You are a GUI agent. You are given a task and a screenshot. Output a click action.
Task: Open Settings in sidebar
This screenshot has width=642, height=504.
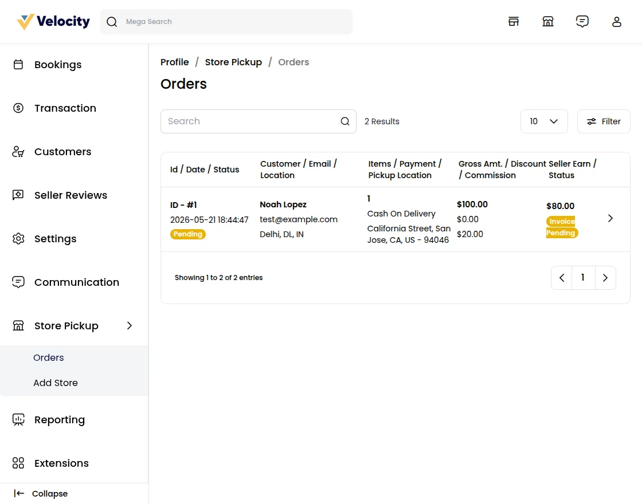pos(55,239)
